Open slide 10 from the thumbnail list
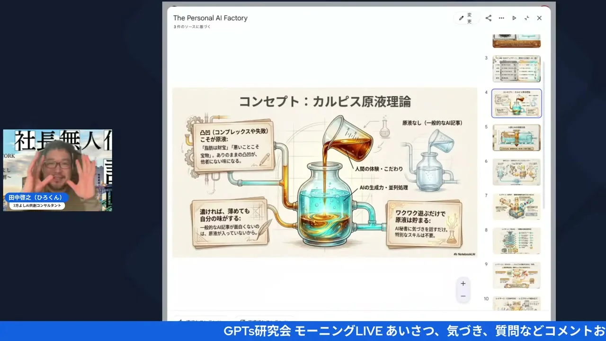The height and width of the screenshot is (341, 606). pyautogui.click(x=516, y=305)
